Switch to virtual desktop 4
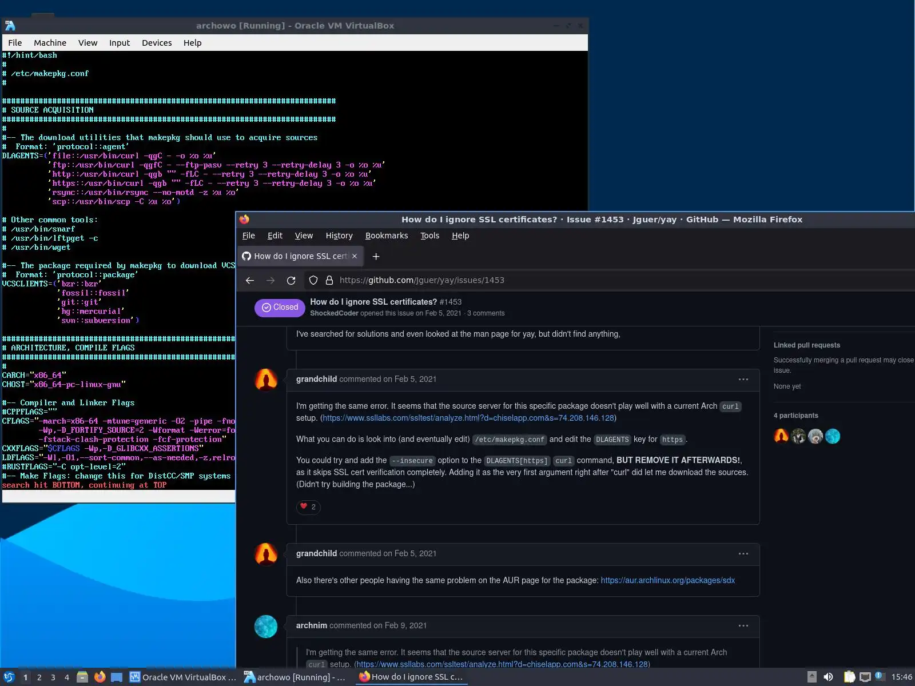 [x=66, y=677]
